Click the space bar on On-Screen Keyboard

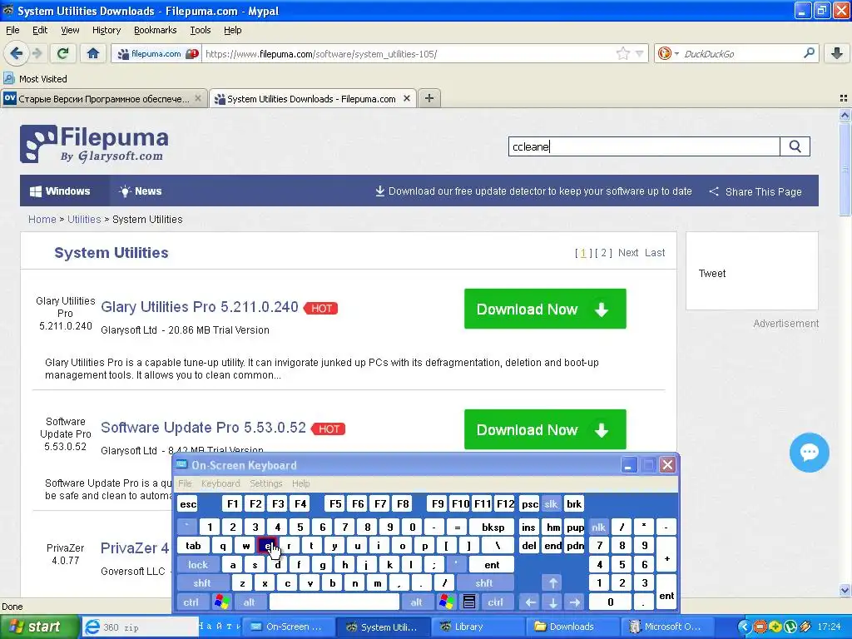tap(334, 602)
